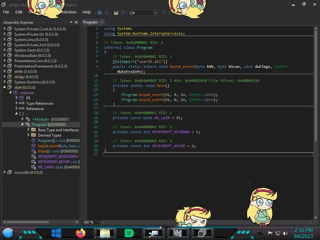Screen dimensions: 320x240
Task: Click the Assembly Explorer horizontal scrollbar
Action: coord(28,222)
